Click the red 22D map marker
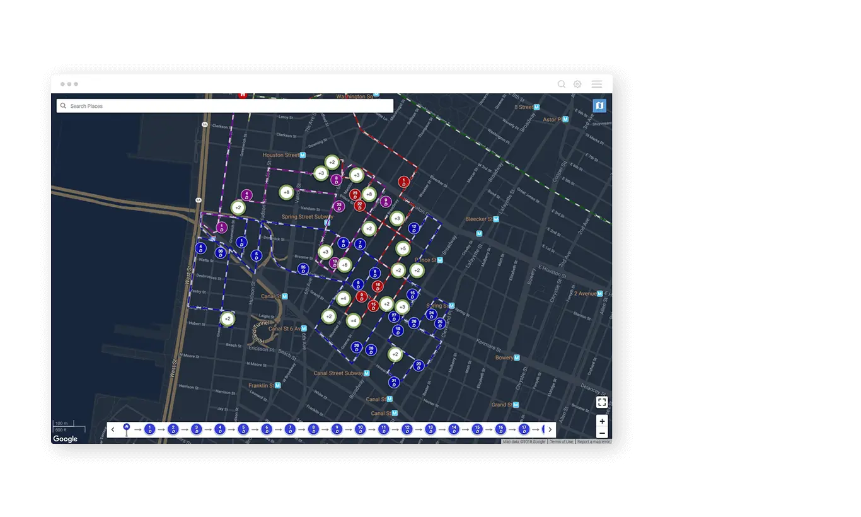861x517 pixels. pyautogui.click(x=360, y=206)
